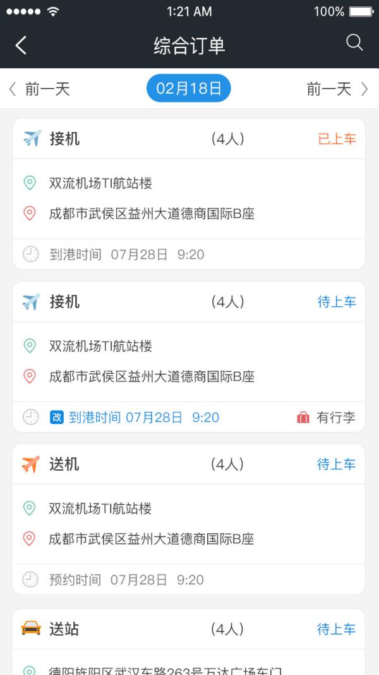Click the red luggage icon beside 有行李
The height and width of the screenshot is (675, 379).
pyautogui.click(x=304, y=417)
